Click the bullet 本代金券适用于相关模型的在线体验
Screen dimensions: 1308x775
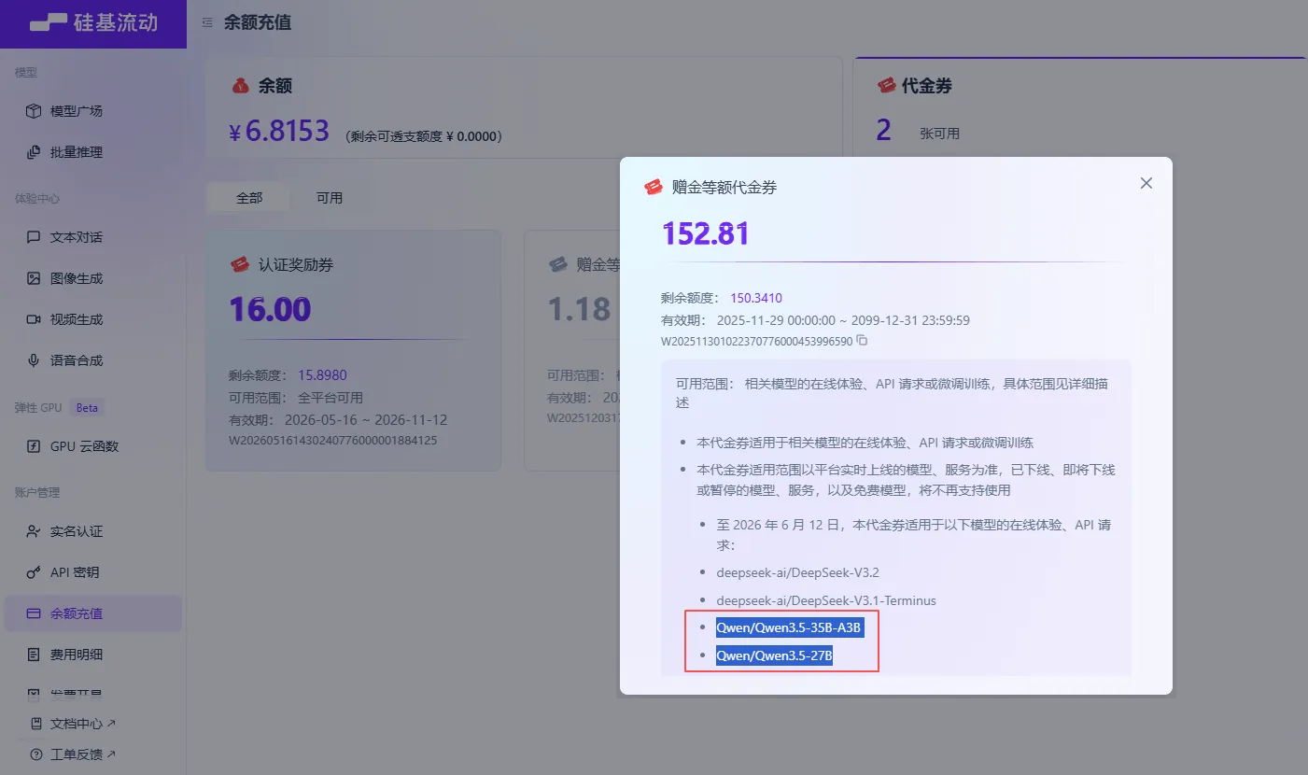coord(865,443)
